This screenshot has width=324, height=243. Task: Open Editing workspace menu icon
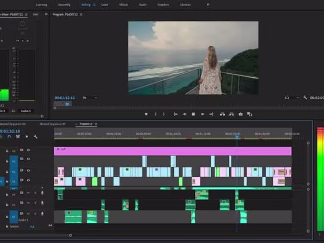coord(94,4)
